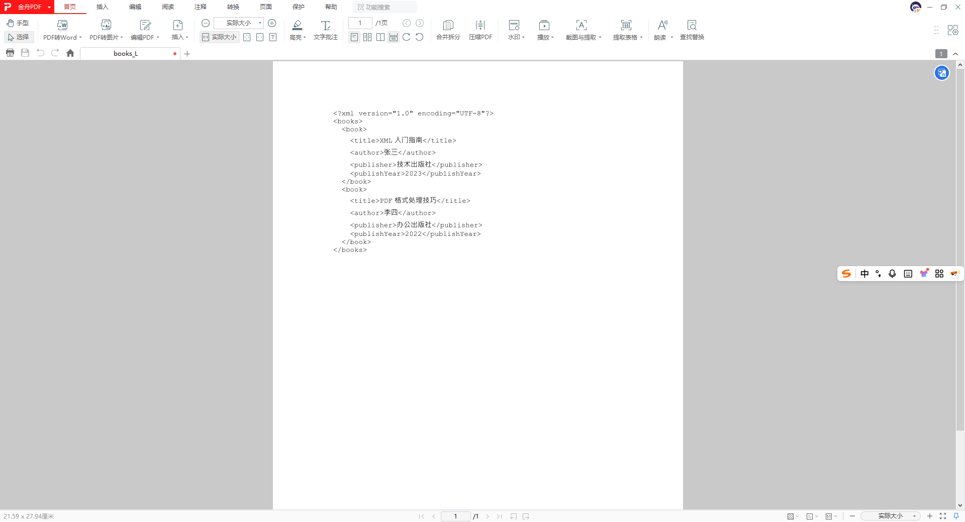Click the toolbar page number field

[360, 23]
